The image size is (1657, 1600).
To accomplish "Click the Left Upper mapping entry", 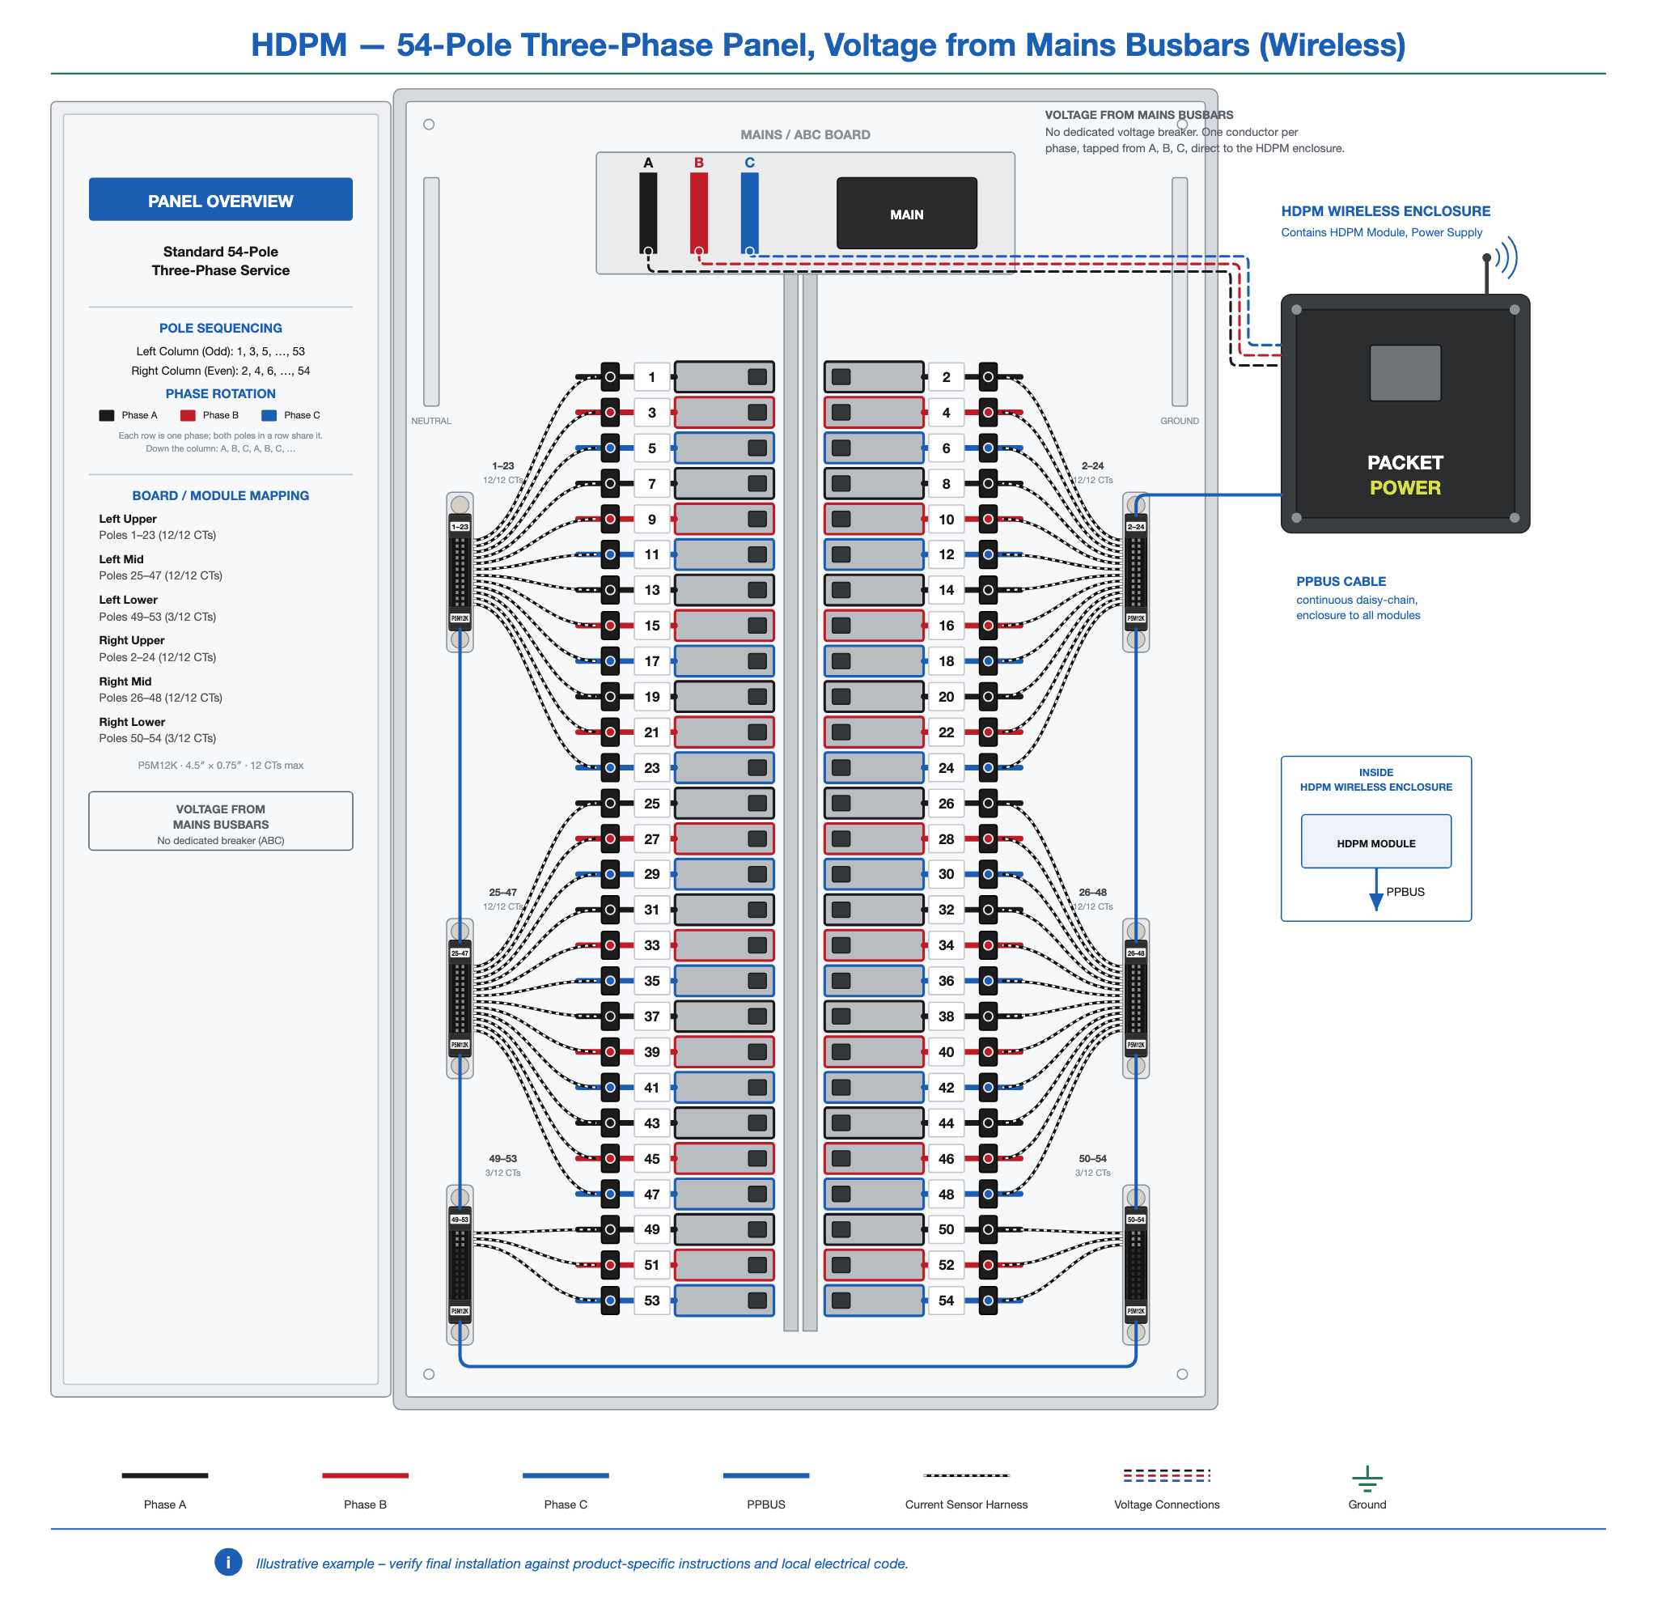I will click(x=158, y=527).
